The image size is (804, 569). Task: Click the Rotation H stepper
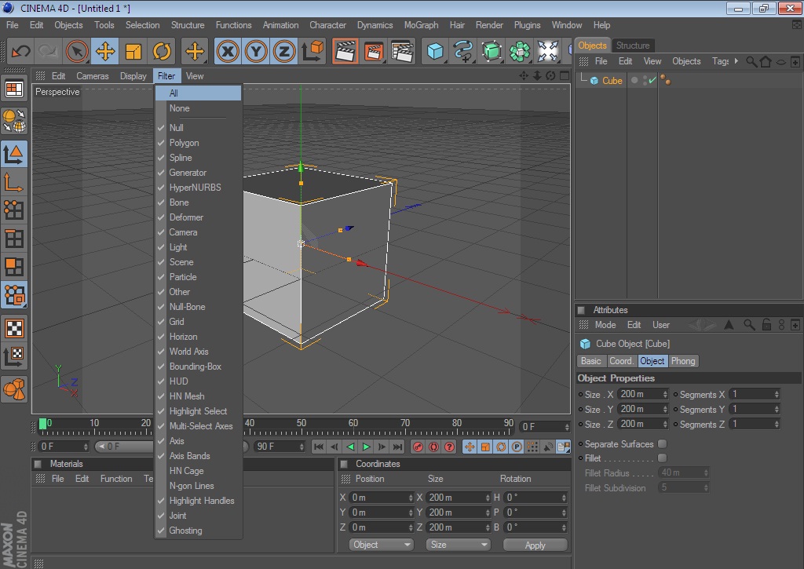click(564, 498)
